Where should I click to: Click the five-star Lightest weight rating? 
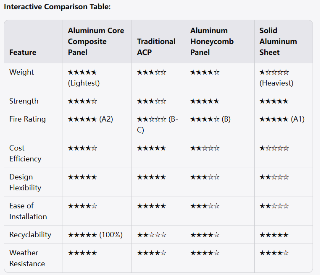[x=84, y=78]
